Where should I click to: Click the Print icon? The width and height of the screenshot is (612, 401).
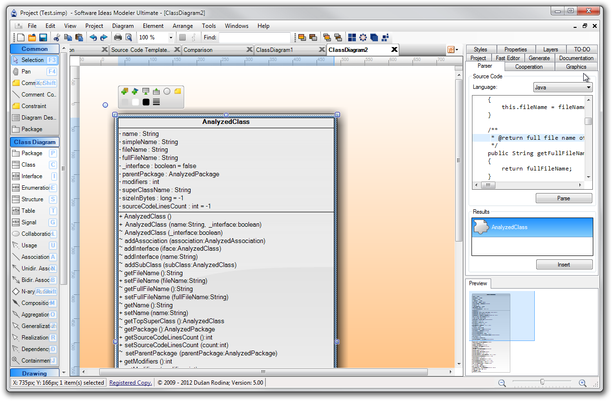tap(118, 37)
